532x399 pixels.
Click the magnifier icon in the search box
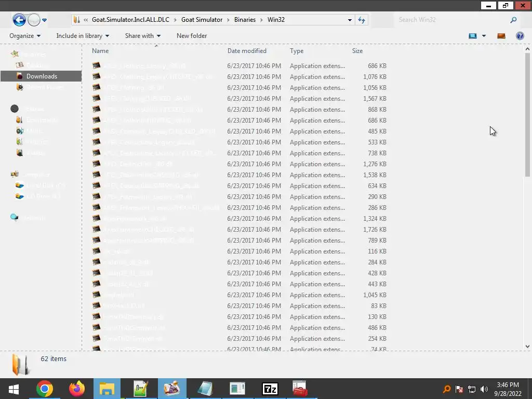click(x=513, y=20)
